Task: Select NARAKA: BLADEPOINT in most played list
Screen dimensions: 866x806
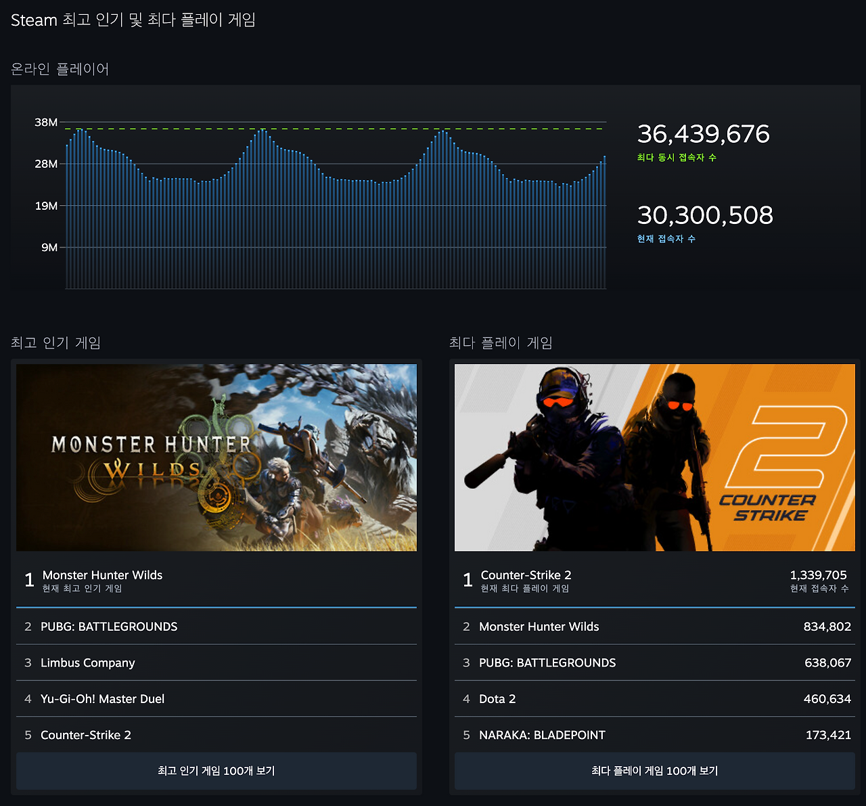Action: 655,734
